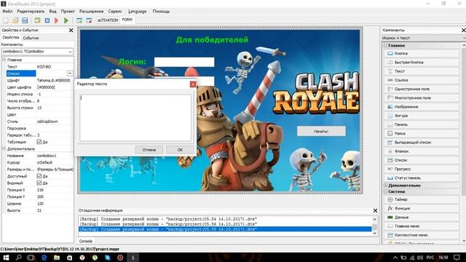Click the red Run arrow toolbar icon
Viewport: 466px width, 262px height.
click(x=57, y=20)
